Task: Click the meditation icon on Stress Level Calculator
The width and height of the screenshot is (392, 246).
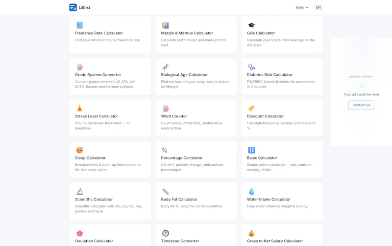Action: [x=79, y=108]
